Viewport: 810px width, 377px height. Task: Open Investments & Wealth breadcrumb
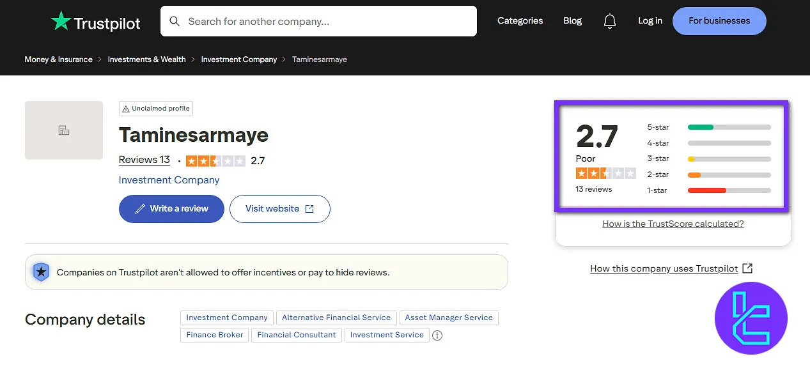146,59
